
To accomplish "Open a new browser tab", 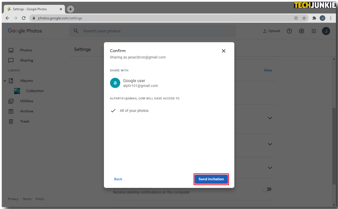I will pyautogui.click(x=71, y=9).
